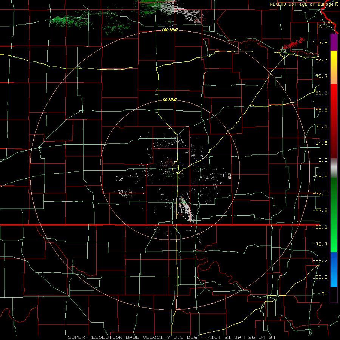Click the 92.3 legend value

pyautogui.click(x=321, y=59)
